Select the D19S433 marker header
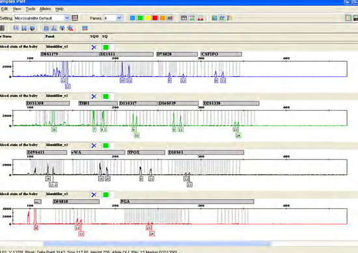 click(47, 152)
